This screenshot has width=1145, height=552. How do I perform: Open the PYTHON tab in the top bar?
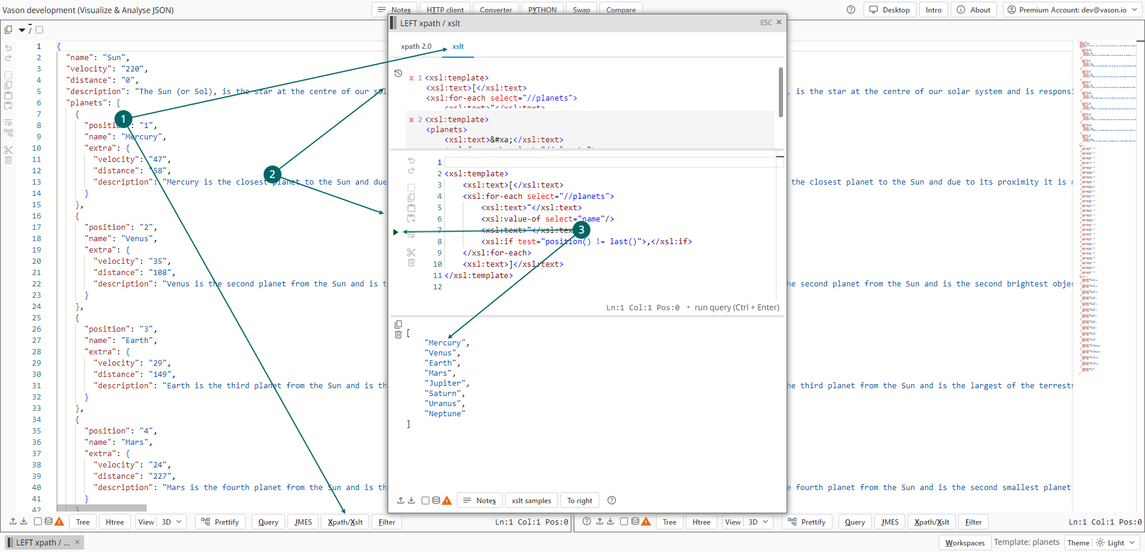(542, 10)
